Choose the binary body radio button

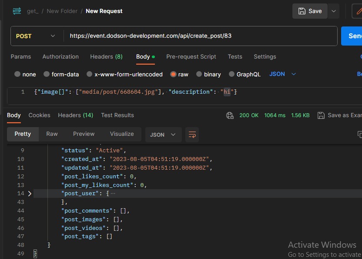tap(199, 74)
